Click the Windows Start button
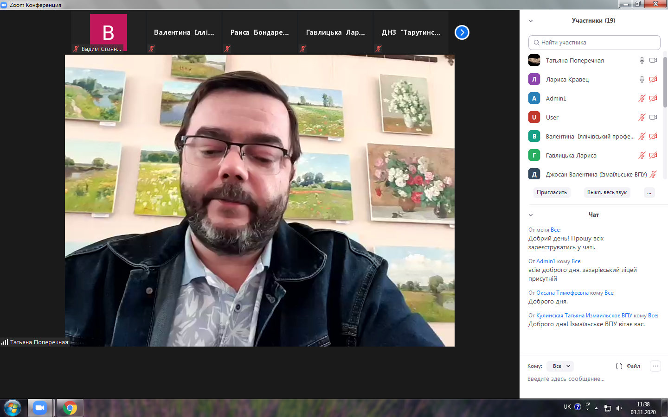The width and height of the screenshot is (668, 417). 13,408
